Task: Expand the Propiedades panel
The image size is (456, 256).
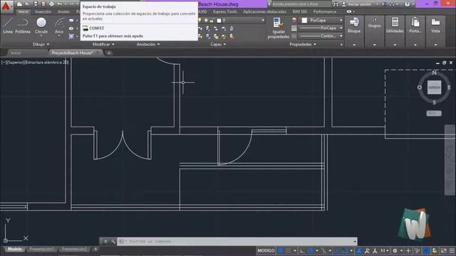Action: pyautogui.click(x=303, y=44)
